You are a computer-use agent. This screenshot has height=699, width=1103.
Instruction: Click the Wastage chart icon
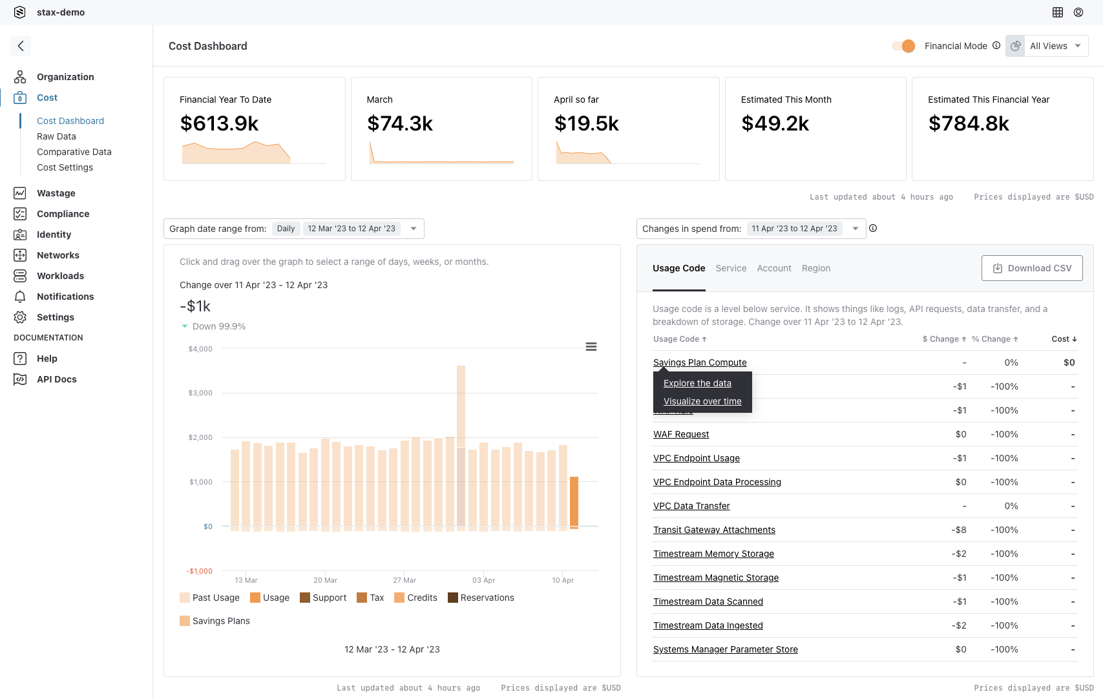pos(20,193)
